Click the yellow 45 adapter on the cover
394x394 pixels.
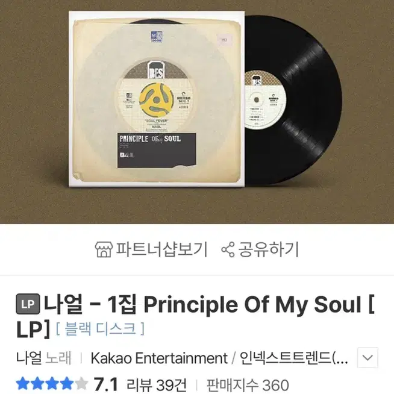[156, 100]
